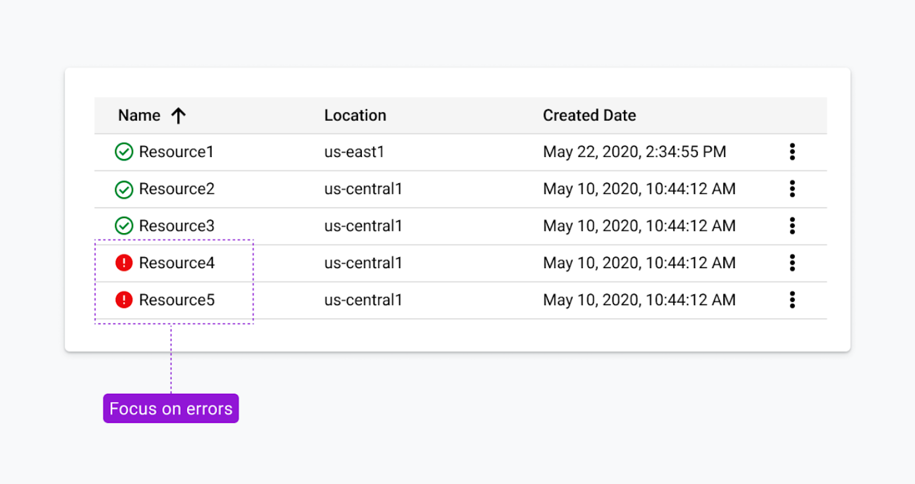
Task: Click the green status icon for Resource2
Action: click(x=124, y=189)
